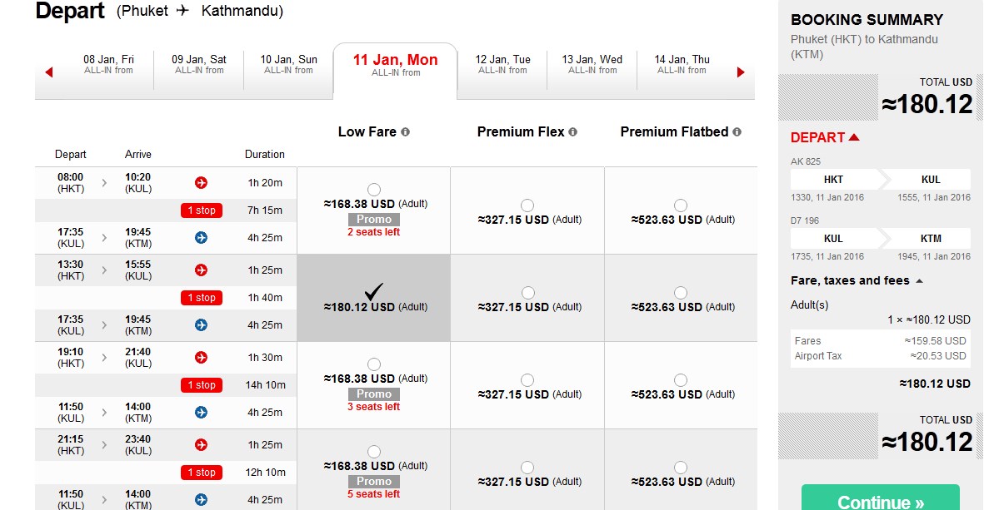Expand the 08:00 HKT flight details chevron
Screen dimensions: 984x510
(x=104, y=183)
